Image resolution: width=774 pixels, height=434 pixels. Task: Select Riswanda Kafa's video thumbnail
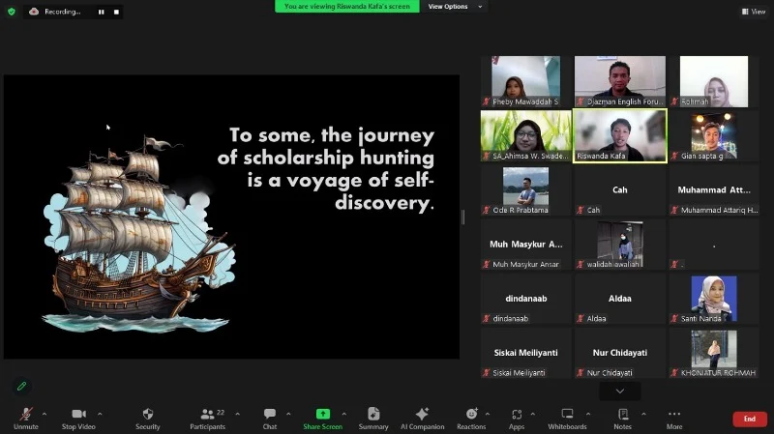tap(619, 133)
